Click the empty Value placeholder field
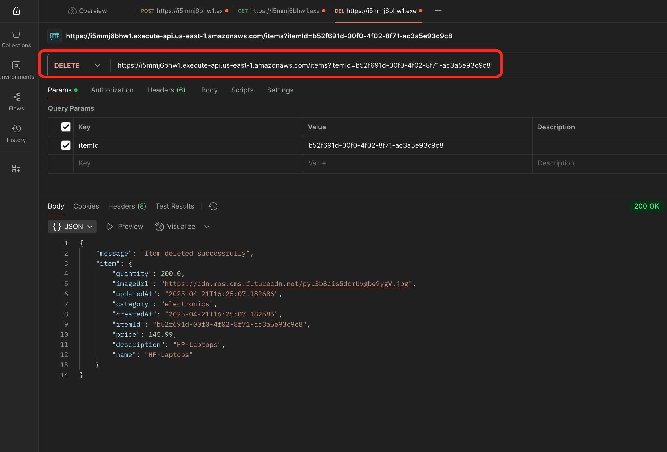667x452 pixels. click(x=418, y=163)
